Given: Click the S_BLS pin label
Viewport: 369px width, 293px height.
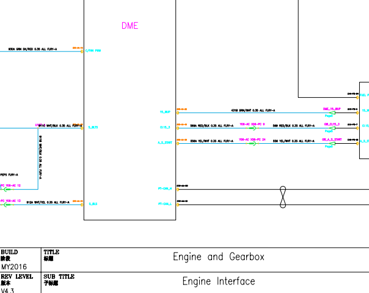Looking at the screenshot, I should coord(93,204).
